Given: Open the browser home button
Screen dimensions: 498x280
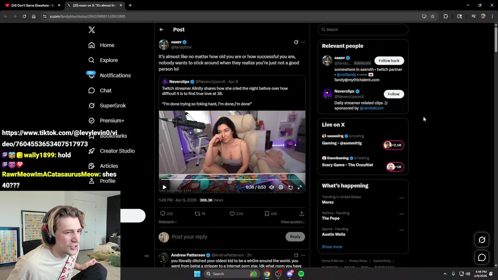Looking at the screenshot, I should click(34, 16).
